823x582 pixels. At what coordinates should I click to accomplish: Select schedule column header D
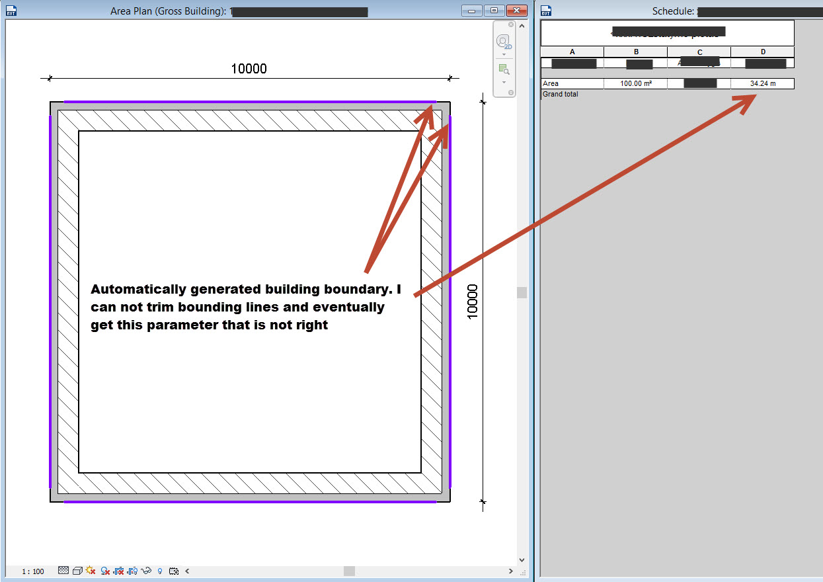[762, 52]
